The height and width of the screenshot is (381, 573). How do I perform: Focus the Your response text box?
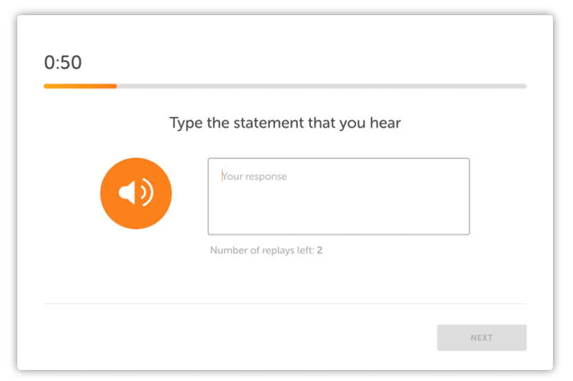coord(339,196)
